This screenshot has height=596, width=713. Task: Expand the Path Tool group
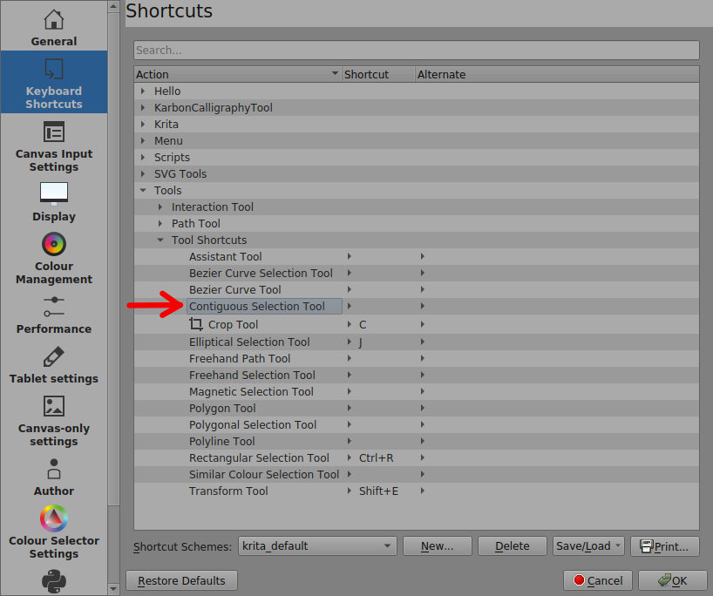click(x=160, y=224)
